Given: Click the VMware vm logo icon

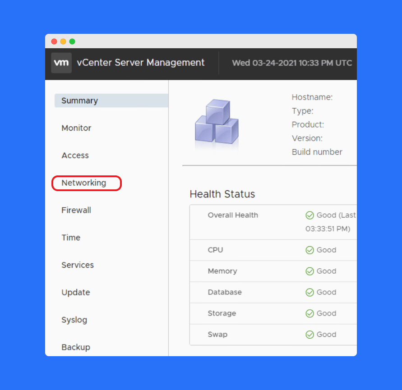Looking at the screenshot, I should point(61,63).
